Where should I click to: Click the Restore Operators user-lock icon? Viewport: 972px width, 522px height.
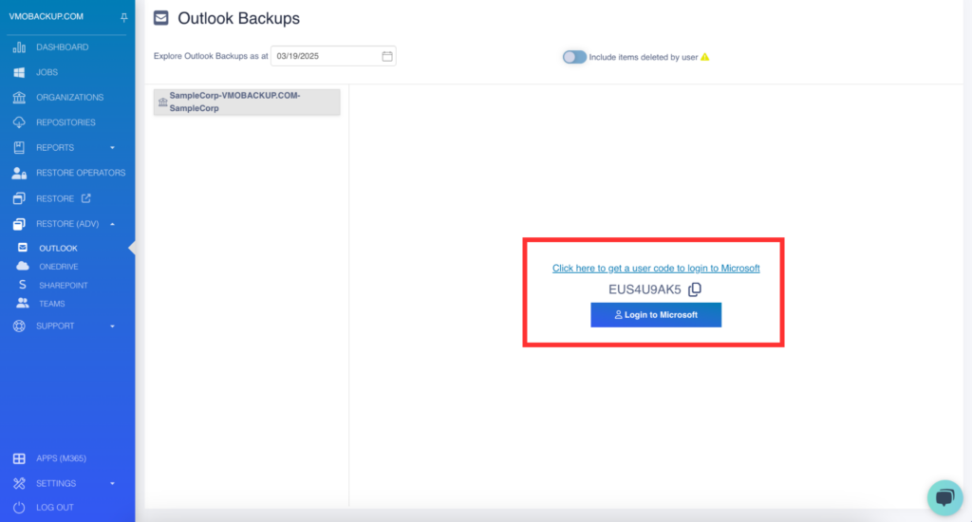[x=19, y=173]
